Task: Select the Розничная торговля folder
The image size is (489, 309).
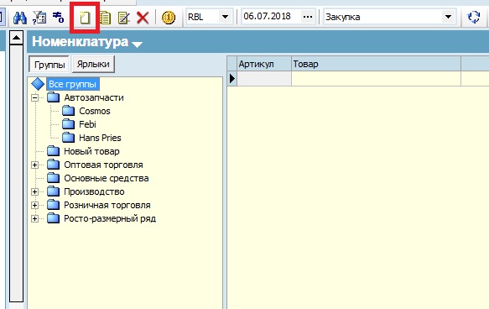Action: [107, 205]
